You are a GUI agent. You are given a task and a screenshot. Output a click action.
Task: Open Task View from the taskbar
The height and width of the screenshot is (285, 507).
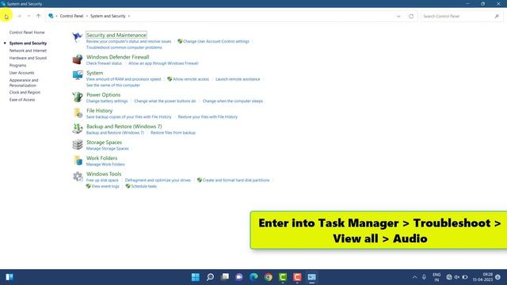coord(225,277)
